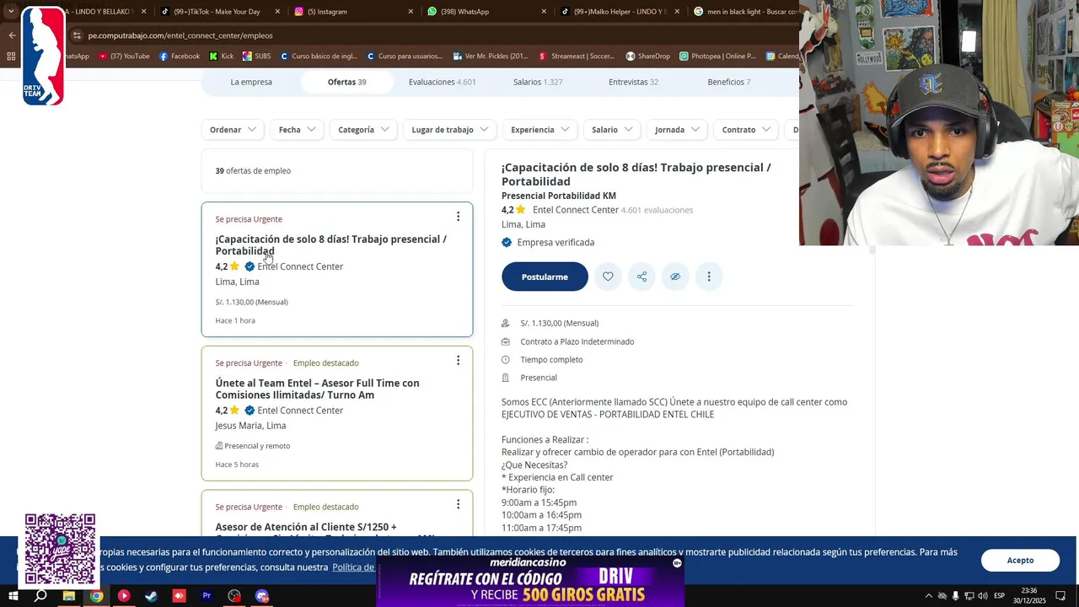
Task: Share this job offer
Action: point(641,277)
